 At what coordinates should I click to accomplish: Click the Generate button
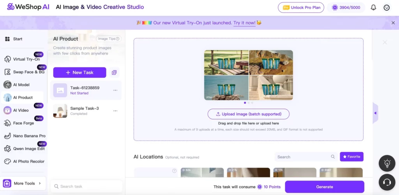[x=324, y=187]
